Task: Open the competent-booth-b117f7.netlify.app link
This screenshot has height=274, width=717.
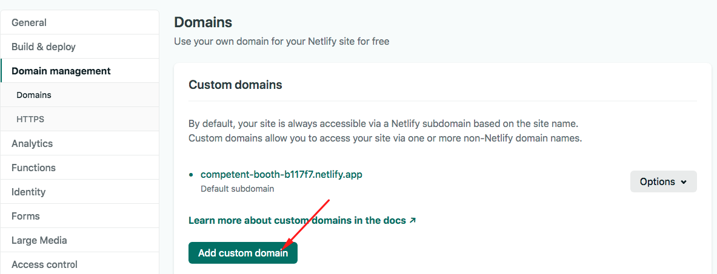Action: coord(281,174)
